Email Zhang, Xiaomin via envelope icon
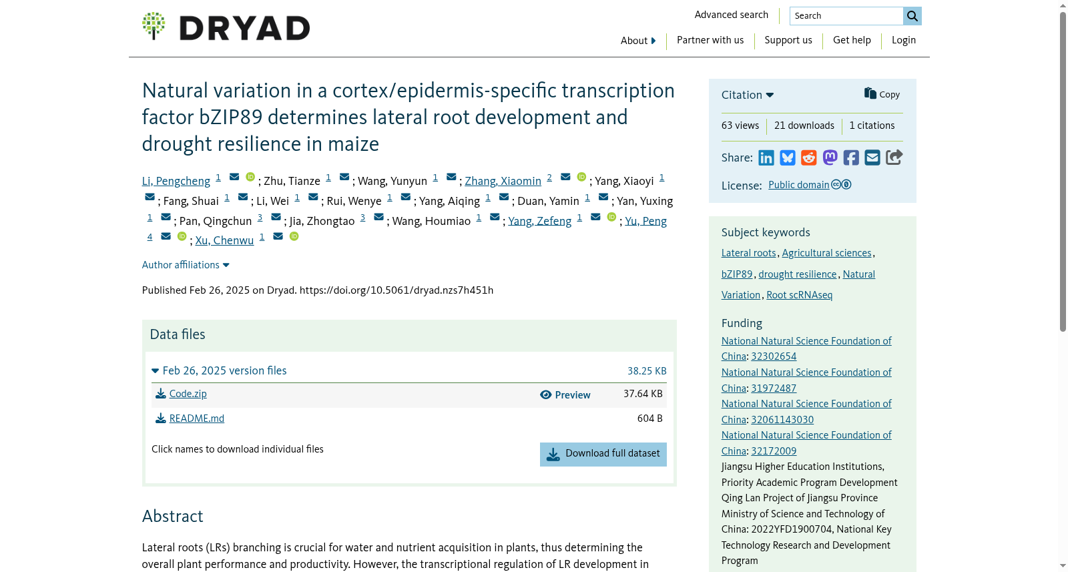 coord(565,177)
